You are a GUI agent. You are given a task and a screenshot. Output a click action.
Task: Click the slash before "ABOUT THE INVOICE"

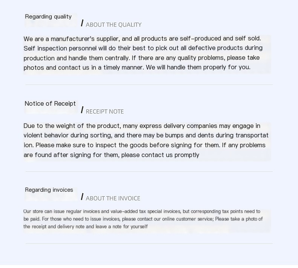pos(82,197)
